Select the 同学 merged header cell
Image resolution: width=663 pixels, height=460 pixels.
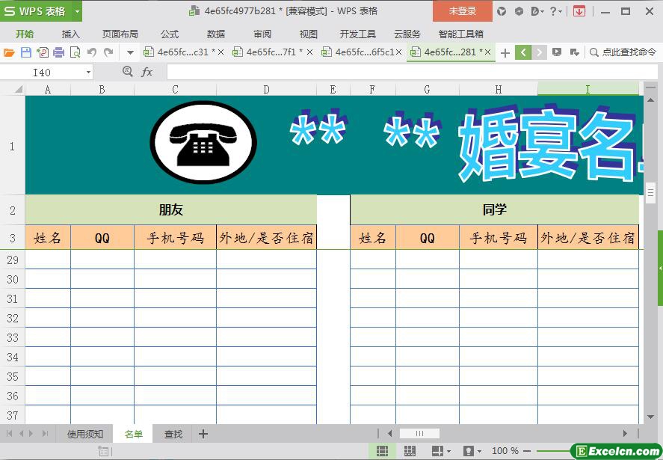click(494, 209)
